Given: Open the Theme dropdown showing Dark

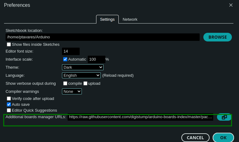Looking at the screenshot, I should (x=82, y=67).
